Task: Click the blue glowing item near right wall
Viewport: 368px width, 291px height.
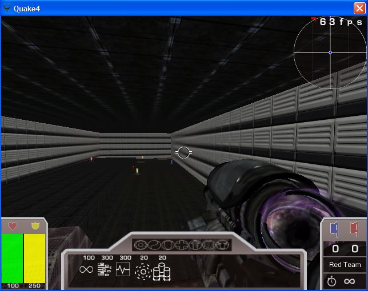Action: pyautogui.click(x=172, y=161)
